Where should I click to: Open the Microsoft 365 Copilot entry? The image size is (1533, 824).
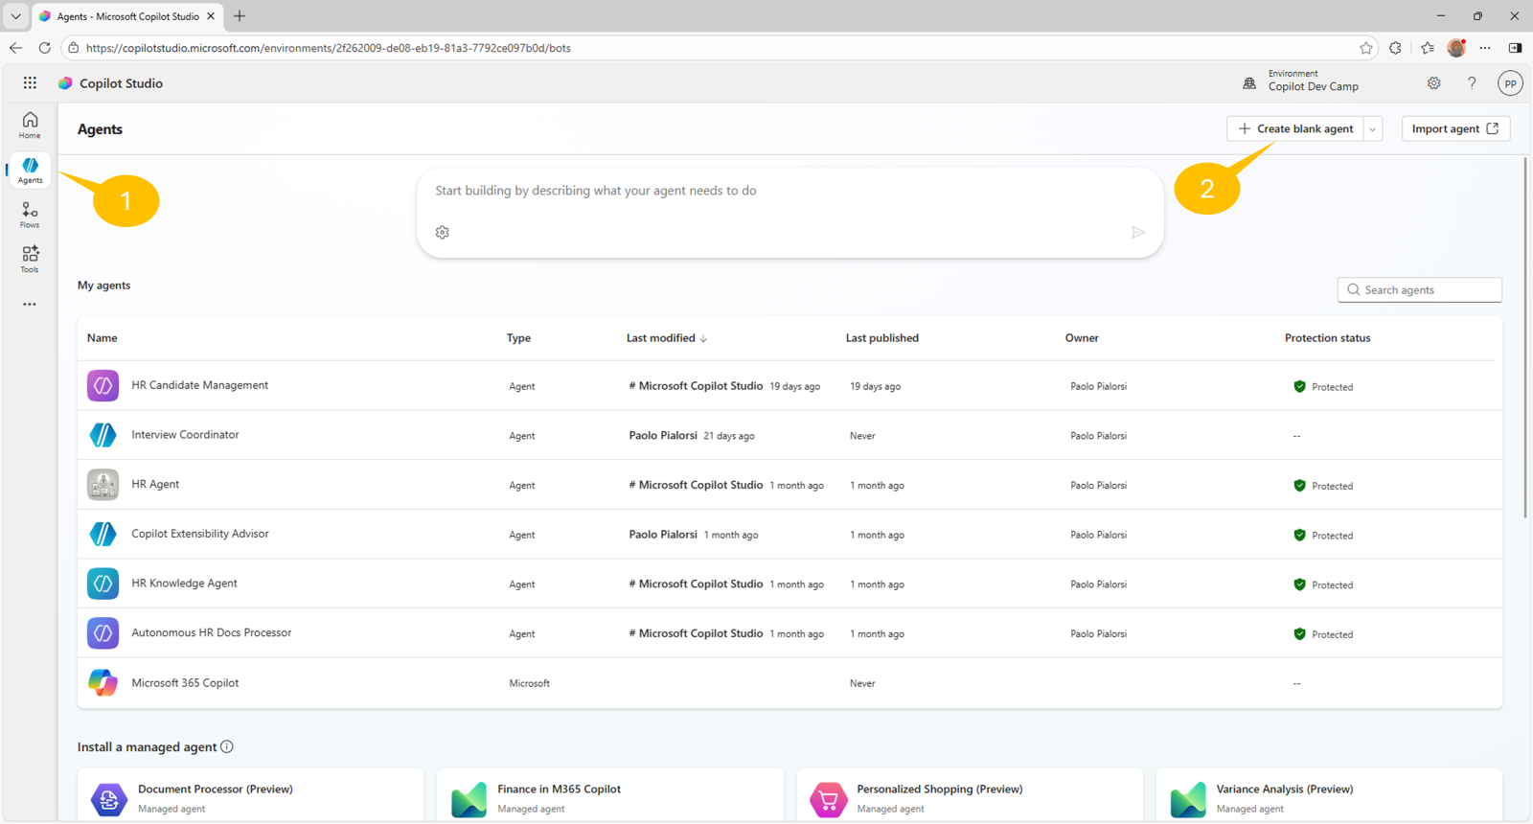(x=185, y=683)
